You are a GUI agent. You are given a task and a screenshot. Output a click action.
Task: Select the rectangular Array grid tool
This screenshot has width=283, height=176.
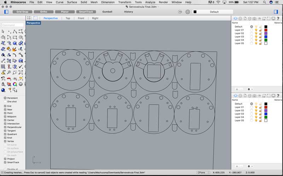pyautogui.click(x=3, y=67)
